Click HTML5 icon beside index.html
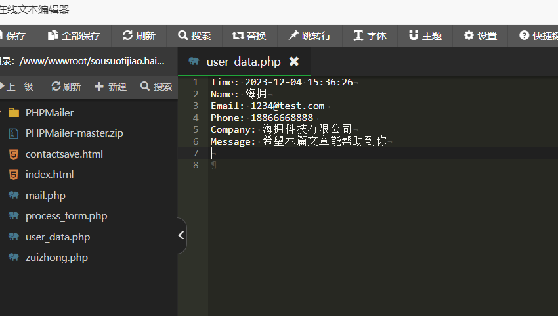Viewport: 558px width, 316px height. [14, 175]
